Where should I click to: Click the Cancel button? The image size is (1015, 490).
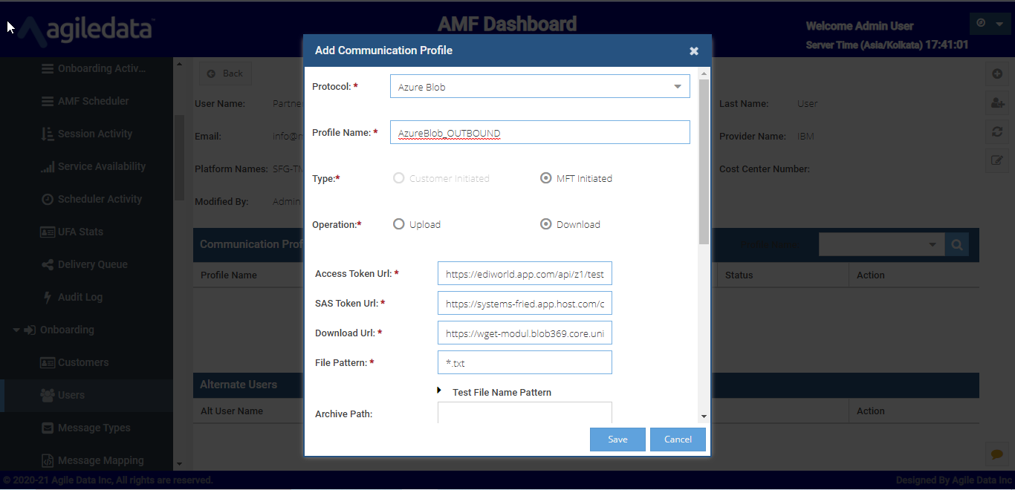[678, 439]
